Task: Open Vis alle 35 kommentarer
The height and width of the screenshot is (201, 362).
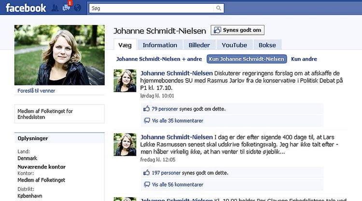Action: [178, 121]
